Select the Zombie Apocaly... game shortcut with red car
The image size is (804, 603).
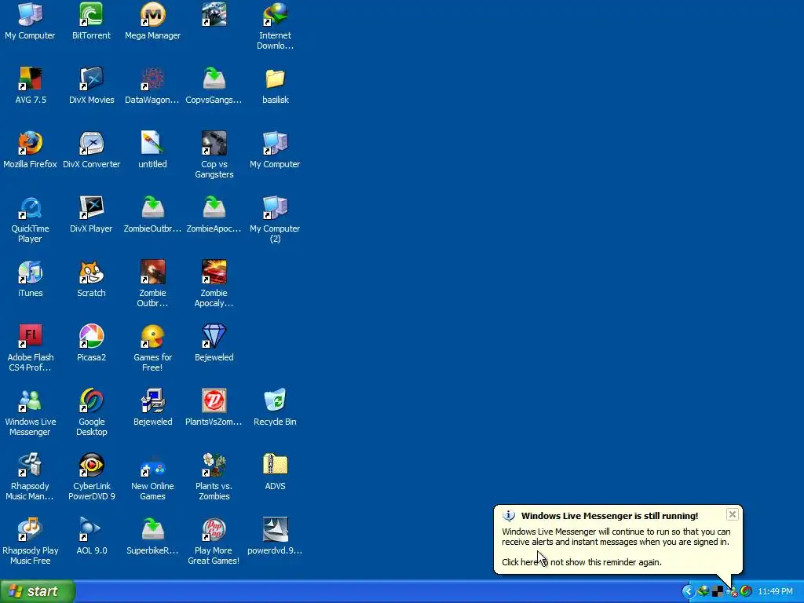[x=214, y=284]
